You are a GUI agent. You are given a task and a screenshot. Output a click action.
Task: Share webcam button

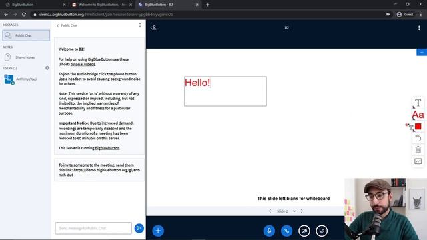304,231
